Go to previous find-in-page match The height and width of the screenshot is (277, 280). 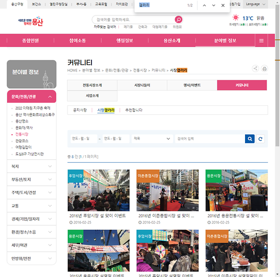click(x=204, y=6)
